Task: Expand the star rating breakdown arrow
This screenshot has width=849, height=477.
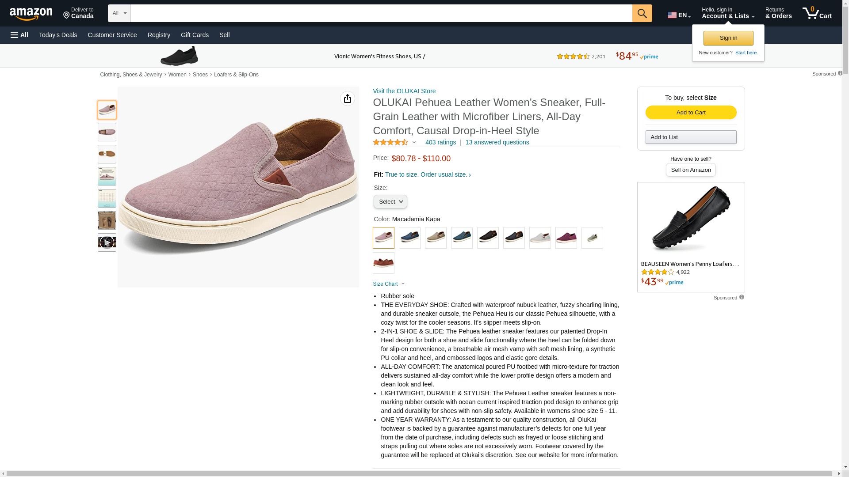Action: click(x=414, y=142)
